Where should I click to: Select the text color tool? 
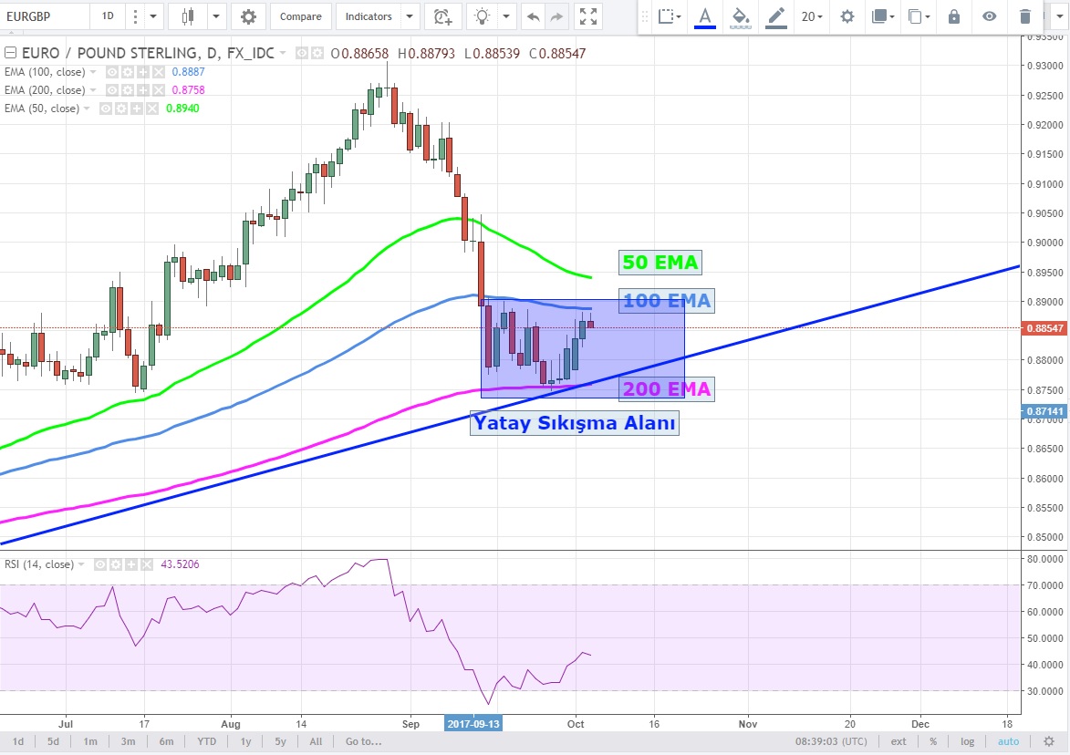[x=705, y=16]
